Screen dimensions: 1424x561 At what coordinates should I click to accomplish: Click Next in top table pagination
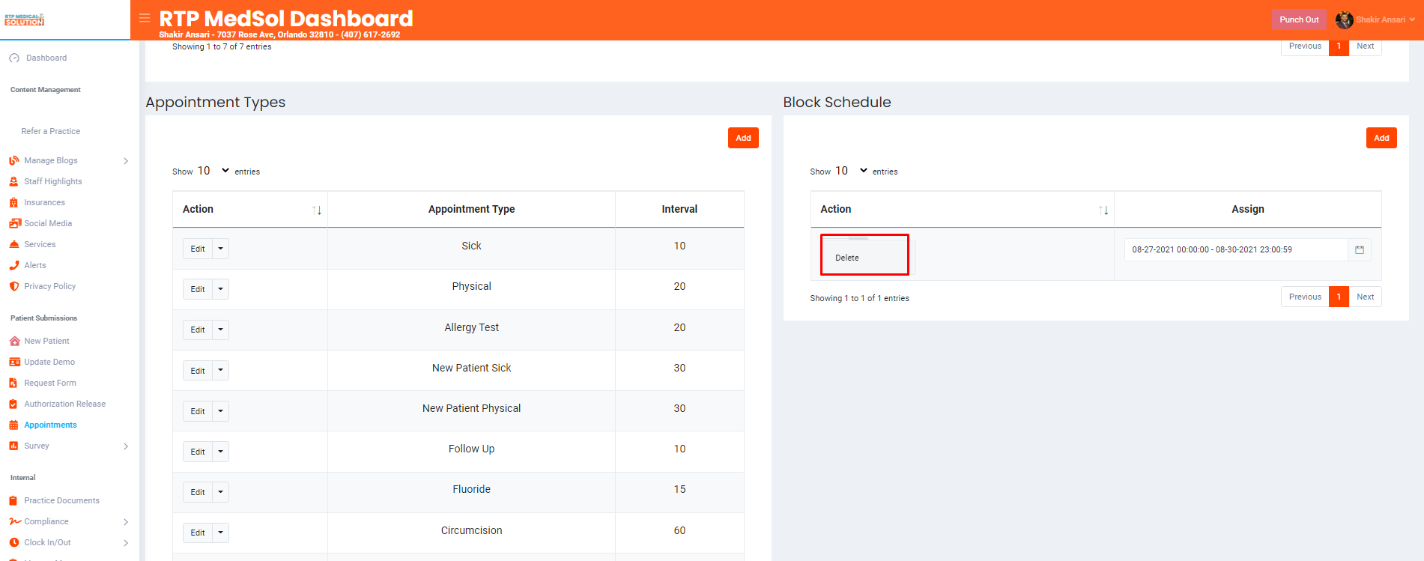(1366, 46)
